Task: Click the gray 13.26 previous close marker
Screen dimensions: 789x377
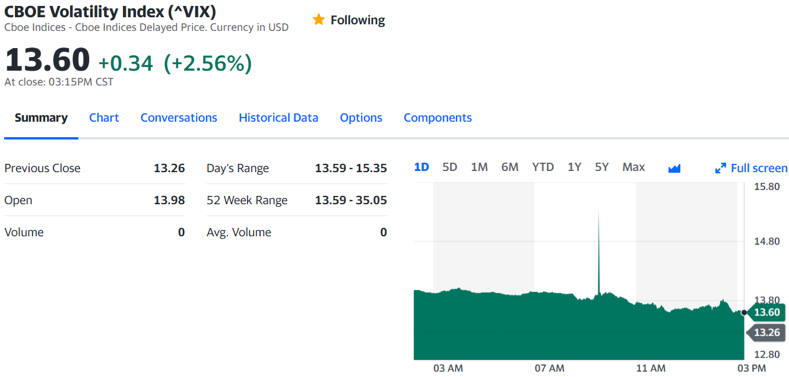Action: 766,332
